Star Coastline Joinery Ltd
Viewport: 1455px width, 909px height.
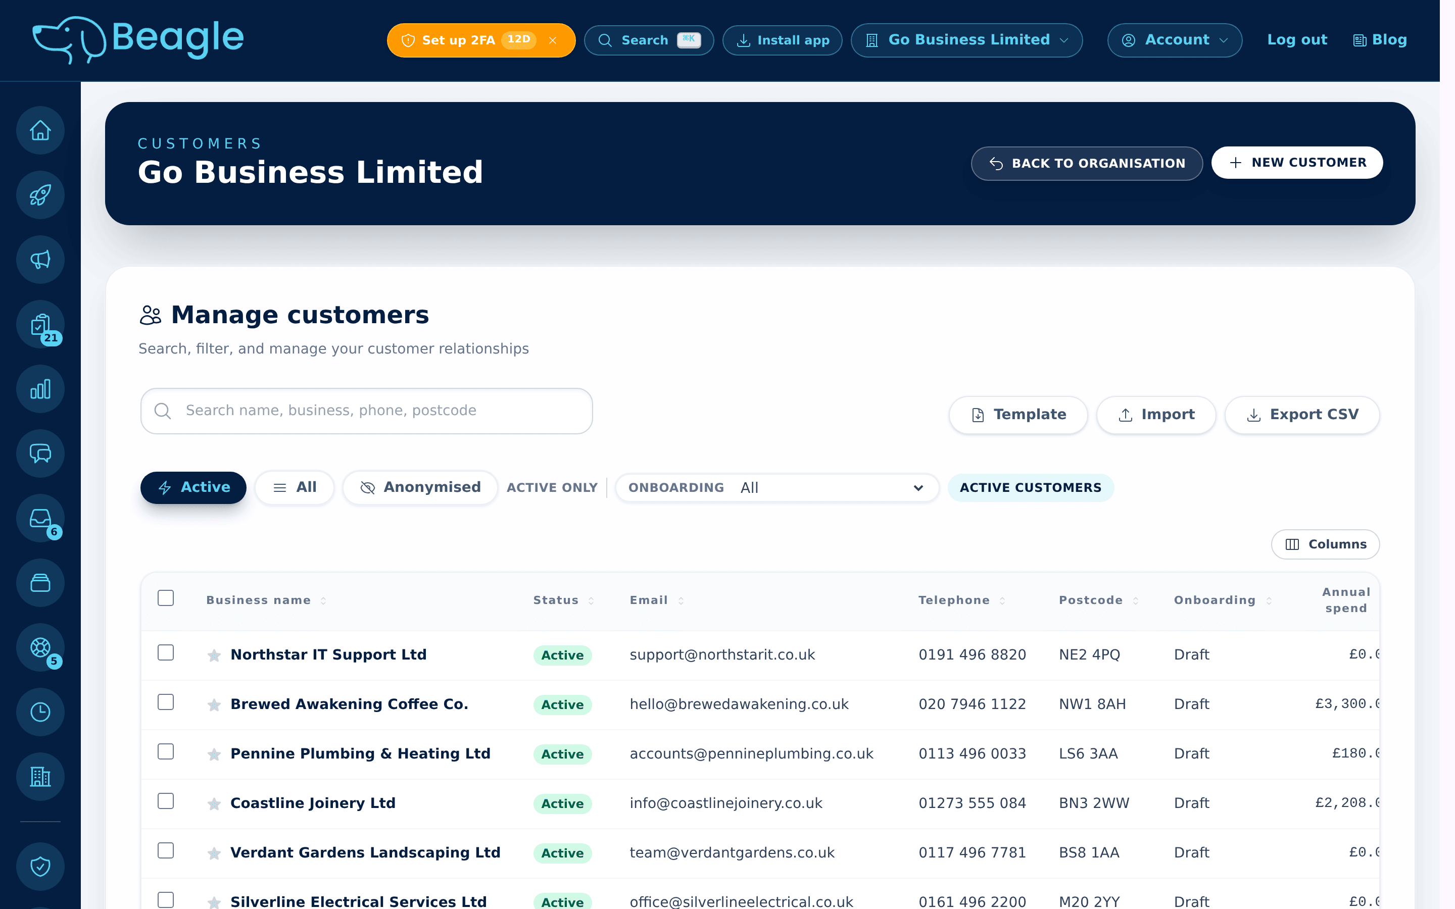(214, 804)
